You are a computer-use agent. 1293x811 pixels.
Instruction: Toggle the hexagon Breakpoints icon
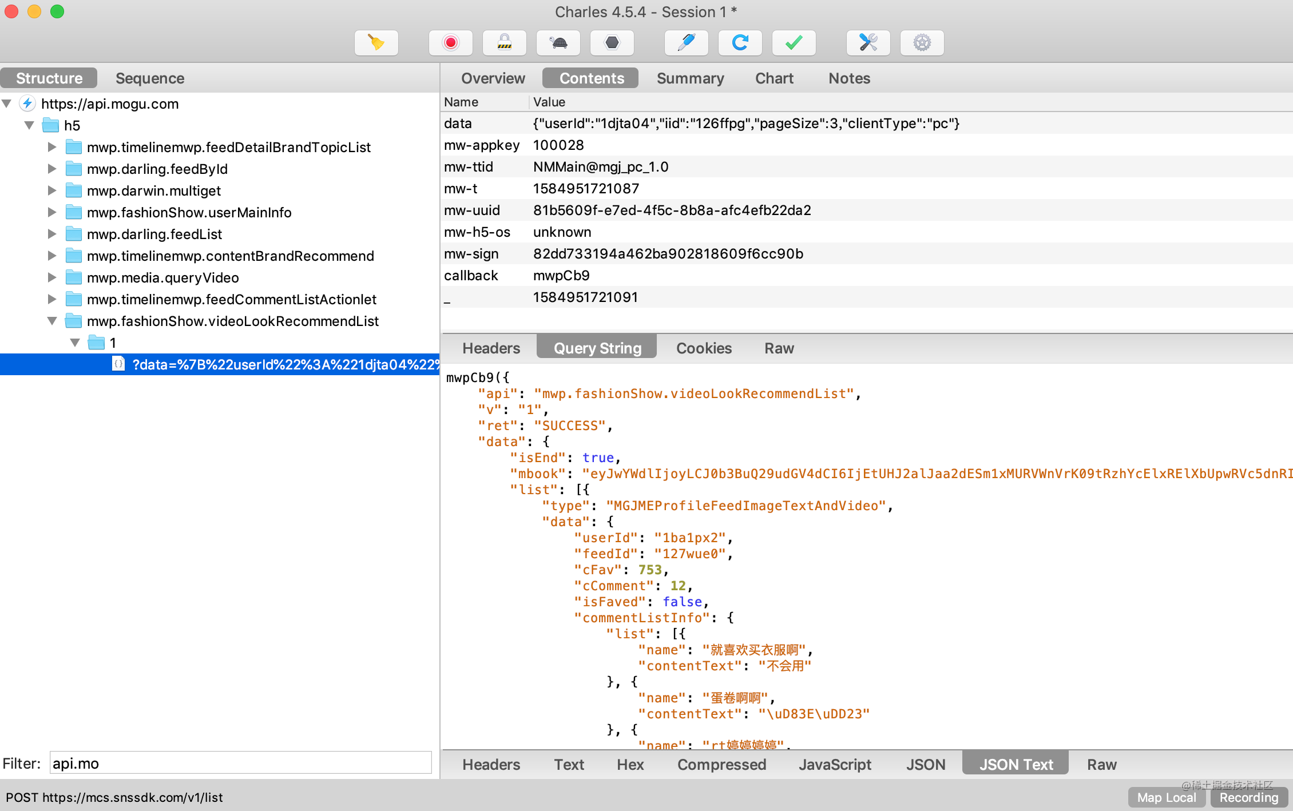click(612, 43)
